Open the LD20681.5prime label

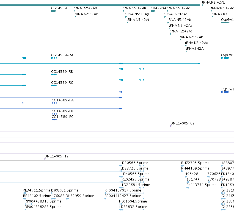[x=136, y=185]
